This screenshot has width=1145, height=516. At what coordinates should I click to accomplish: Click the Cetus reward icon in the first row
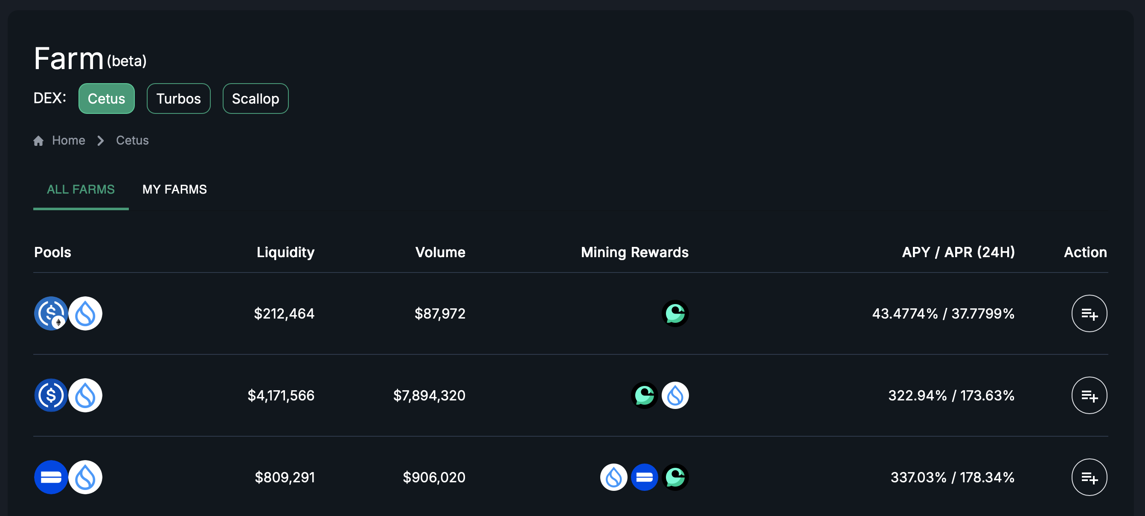click(675, 313)
